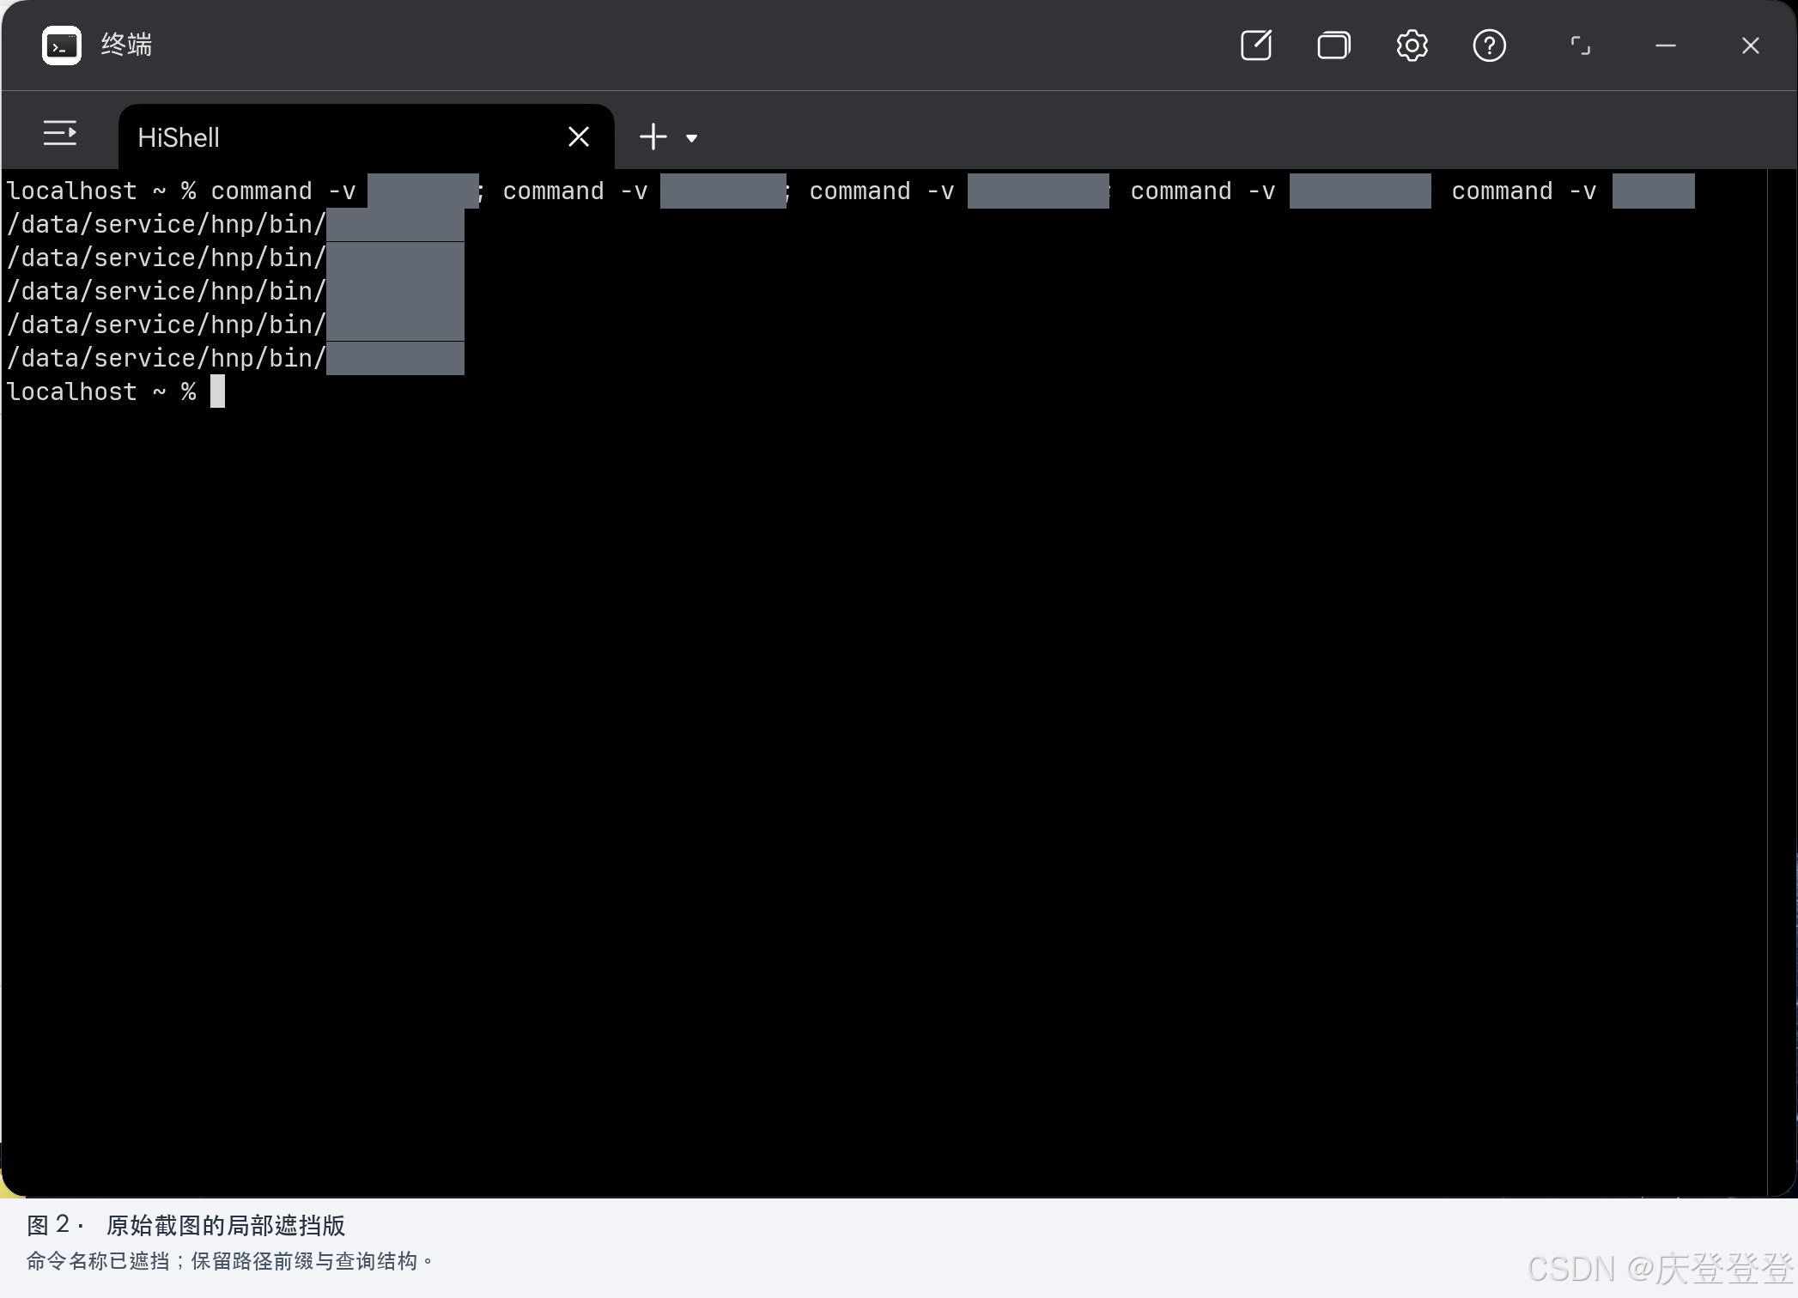Open the sidebar list menu icon
The image size is (1798, 1298).
point(60,133)
